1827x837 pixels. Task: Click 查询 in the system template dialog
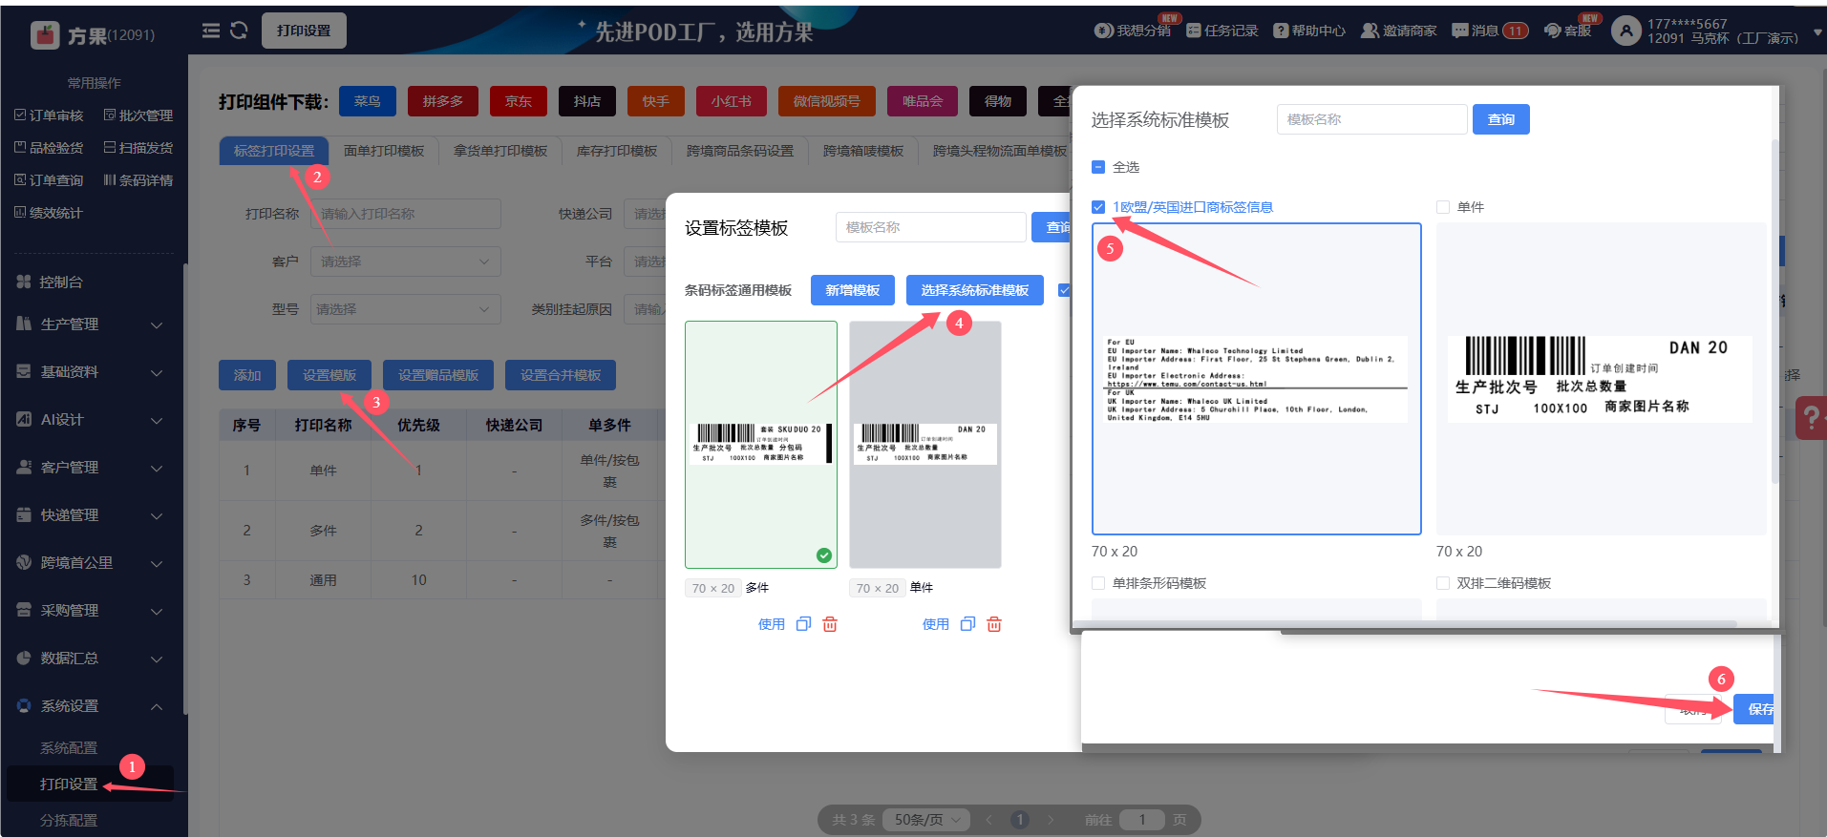1501,119
